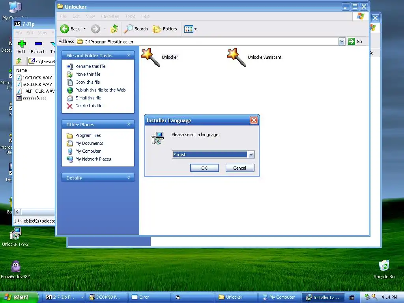Select HALFHOUR.WAV in 7-Zip list
The height and width of the screenshot is (303, 404).
click(x=36, y=91)
